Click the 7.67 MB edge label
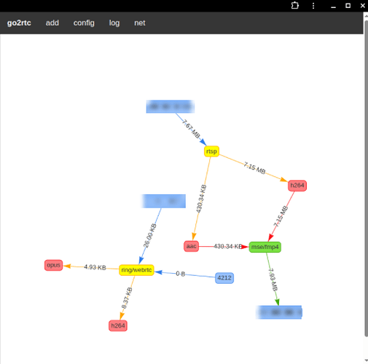 click(x=191, y=129)
